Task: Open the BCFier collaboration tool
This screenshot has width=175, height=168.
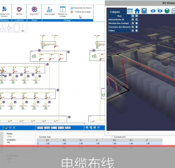Action: point(19,11)
